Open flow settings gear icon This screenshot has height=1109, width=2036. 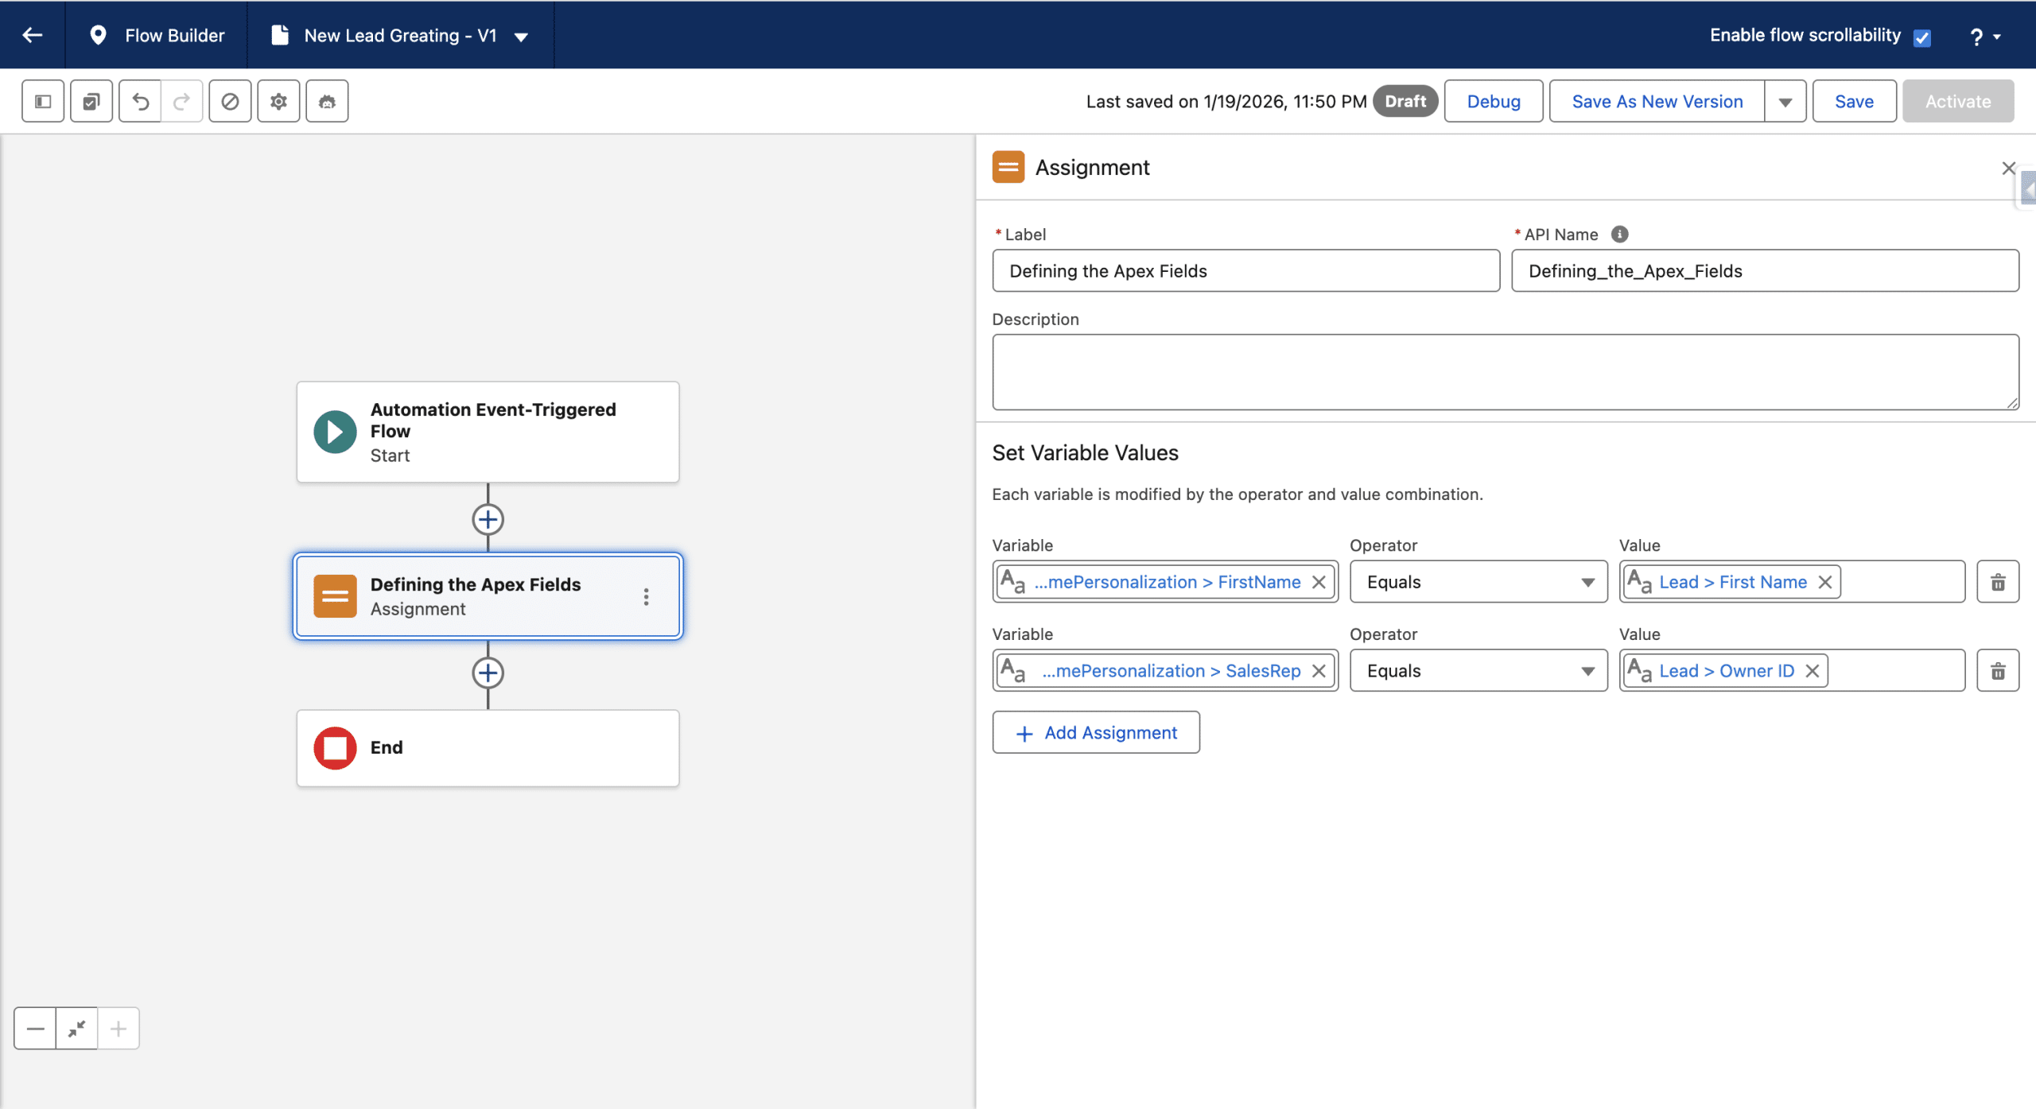[x=278, y=101]
